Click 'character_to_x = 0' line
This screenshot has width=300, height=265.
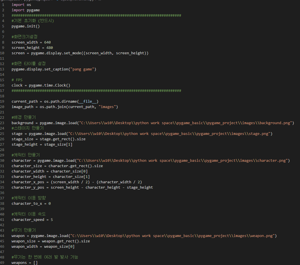31,204
